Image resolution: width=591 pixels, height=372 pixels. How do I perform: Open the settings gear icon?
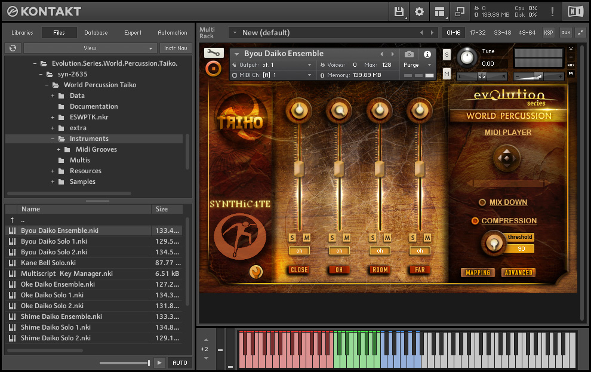point(419,11)
